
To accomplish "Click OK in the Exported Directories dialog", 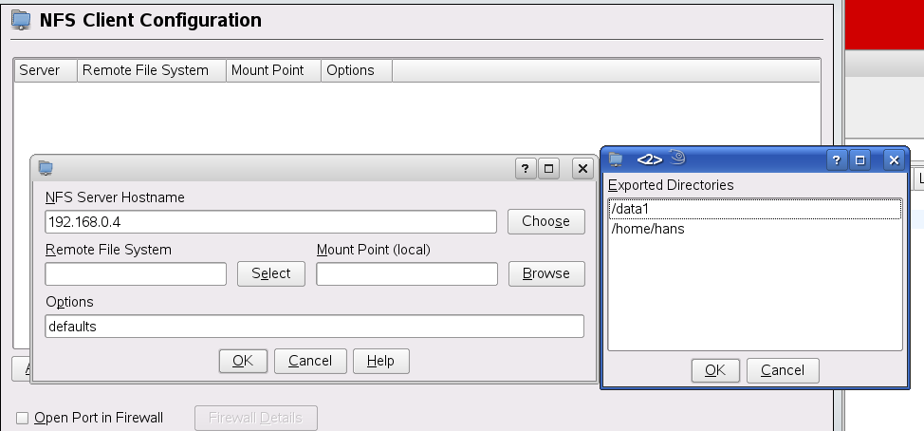I will (x=714, y=370).
